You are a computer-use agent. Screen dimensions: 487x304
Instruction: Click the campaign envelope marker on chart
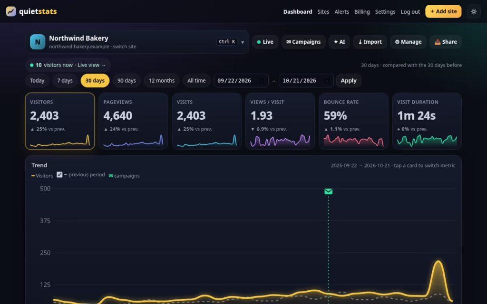coord(328,192)
